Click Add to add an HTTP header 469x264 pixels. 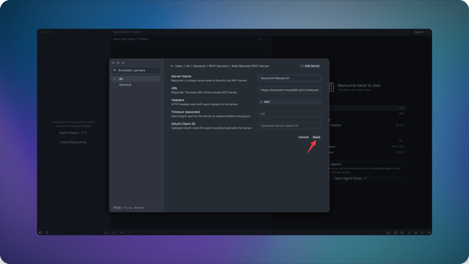289,102
